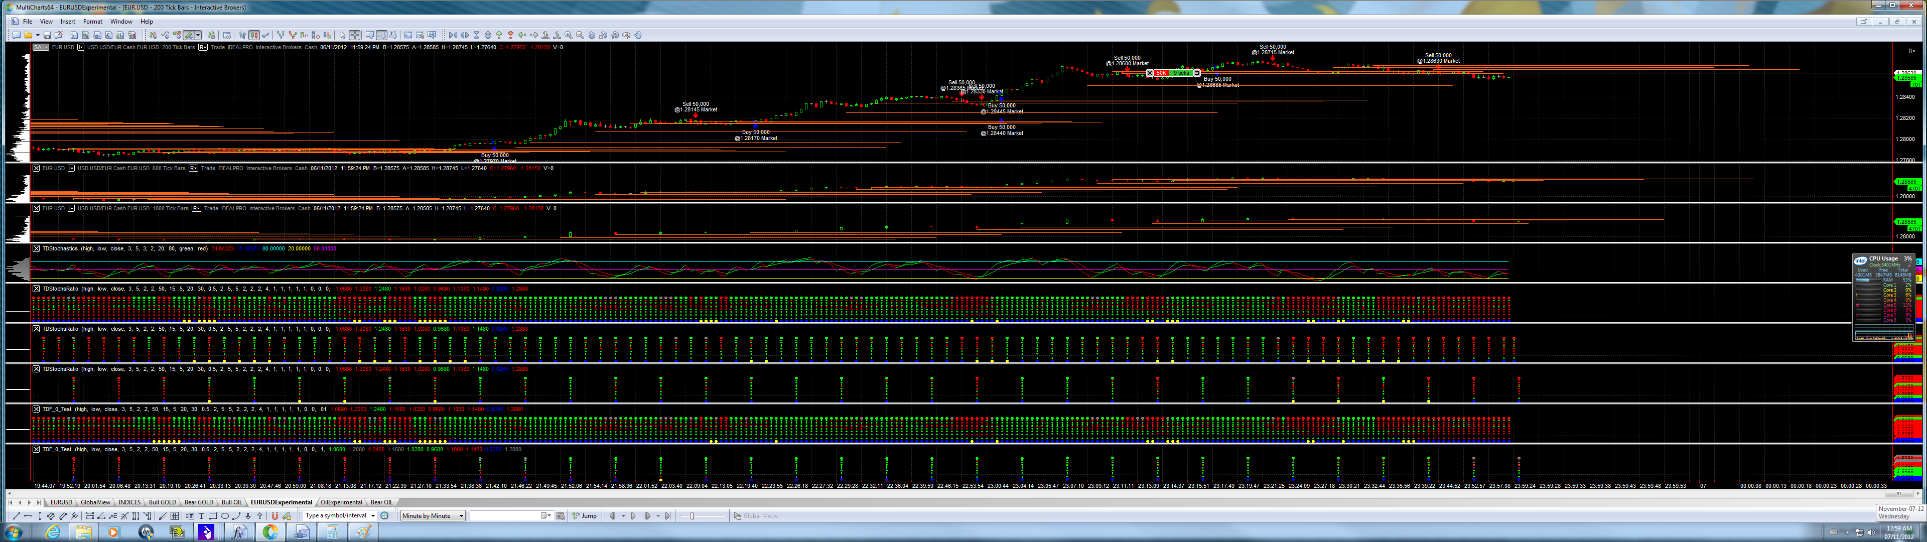Click the right-pointing green arrow icon
Viewport: 1927px width, 542px height.
click(x=534, y=35)
